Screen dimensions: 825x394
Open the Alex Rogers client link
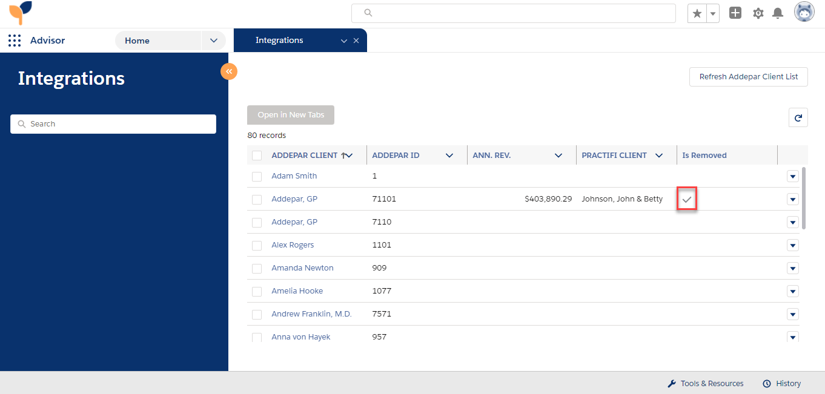pos(293,245)
